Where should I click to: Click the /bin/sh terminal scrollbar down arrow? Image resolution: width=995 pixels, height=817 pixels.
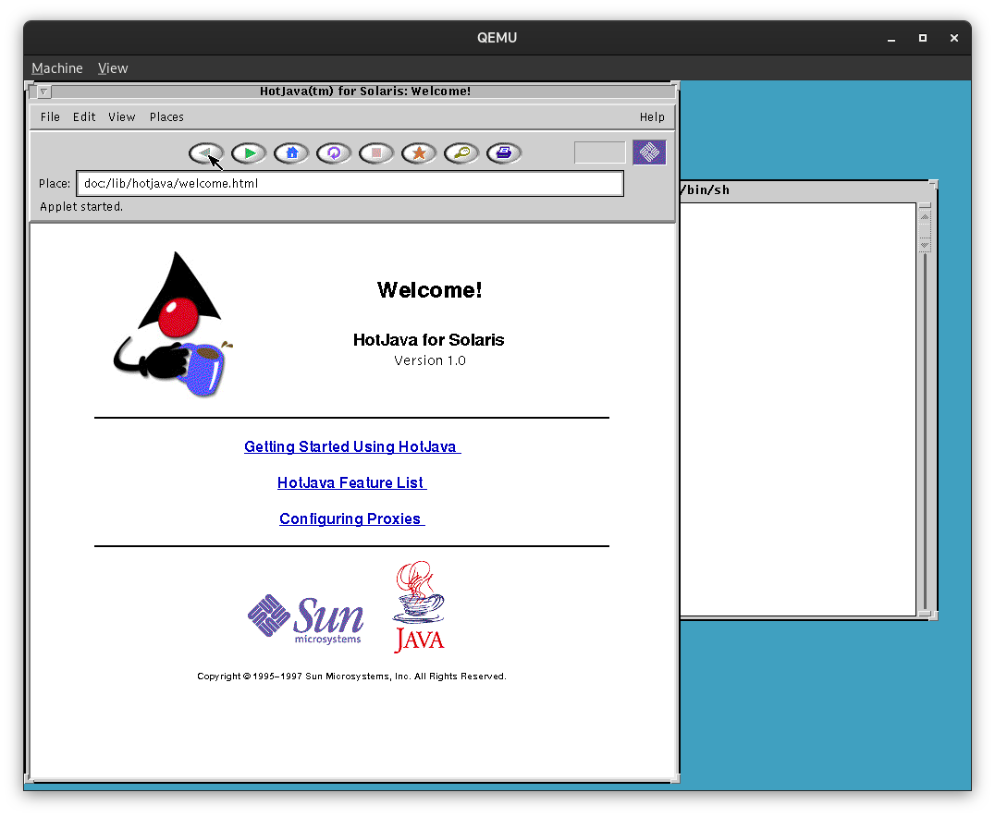[925, 245]
